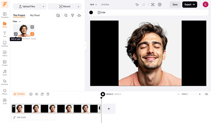Image resolution: width=211 pixels, height=123 pixels.
Task: Open the Templates sidebar panel
Action: click(x=5, y=15)
